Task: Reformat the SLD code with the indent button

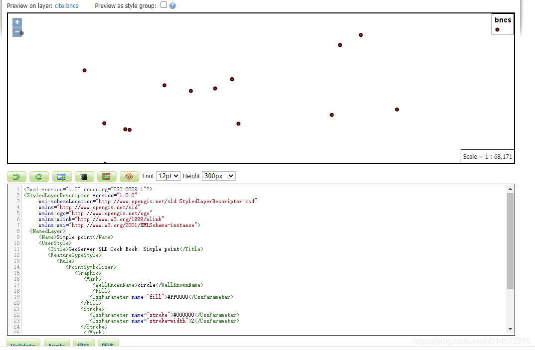Action: [84, 177]
